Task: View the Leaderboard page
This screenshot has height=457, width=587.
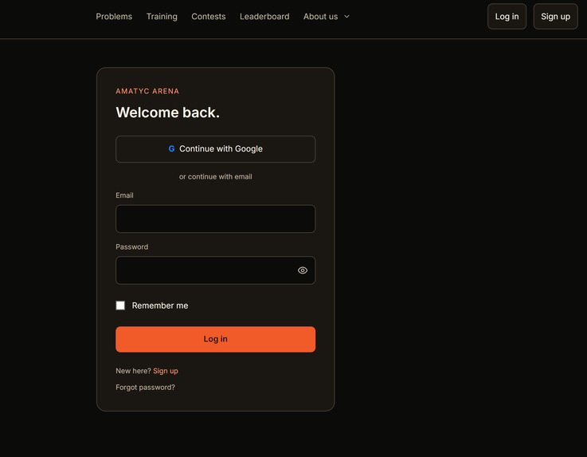Action: [264, 17]
